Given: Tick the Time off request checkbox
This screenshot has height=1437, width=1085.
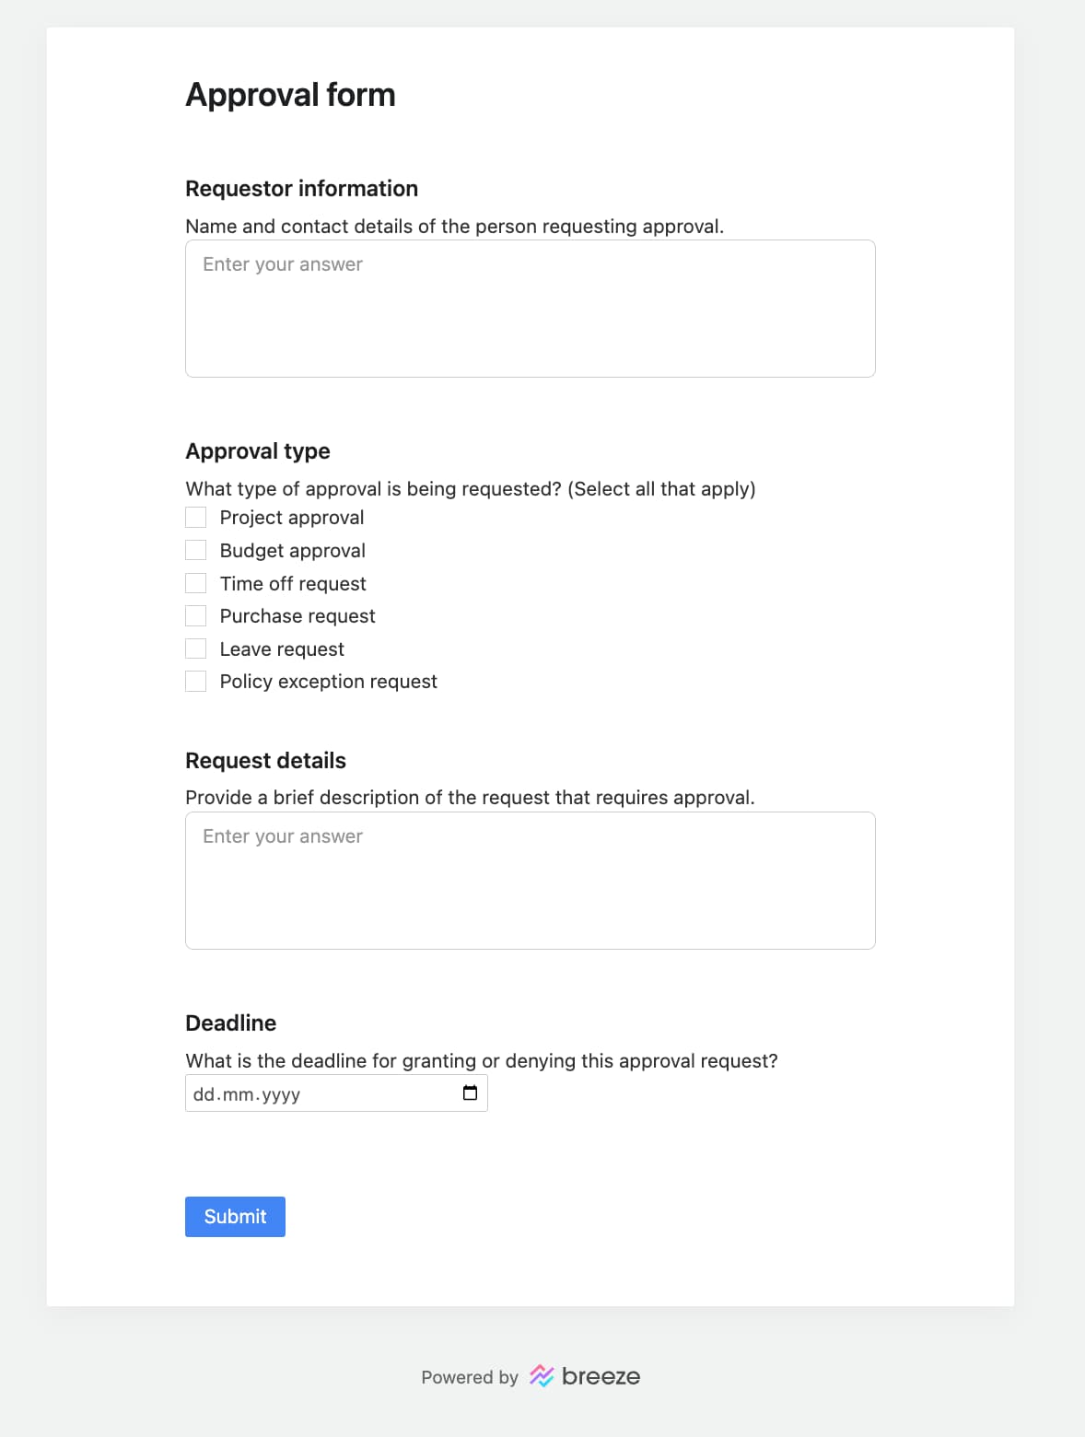Looking at the screenshot, I should coord(195,582).
